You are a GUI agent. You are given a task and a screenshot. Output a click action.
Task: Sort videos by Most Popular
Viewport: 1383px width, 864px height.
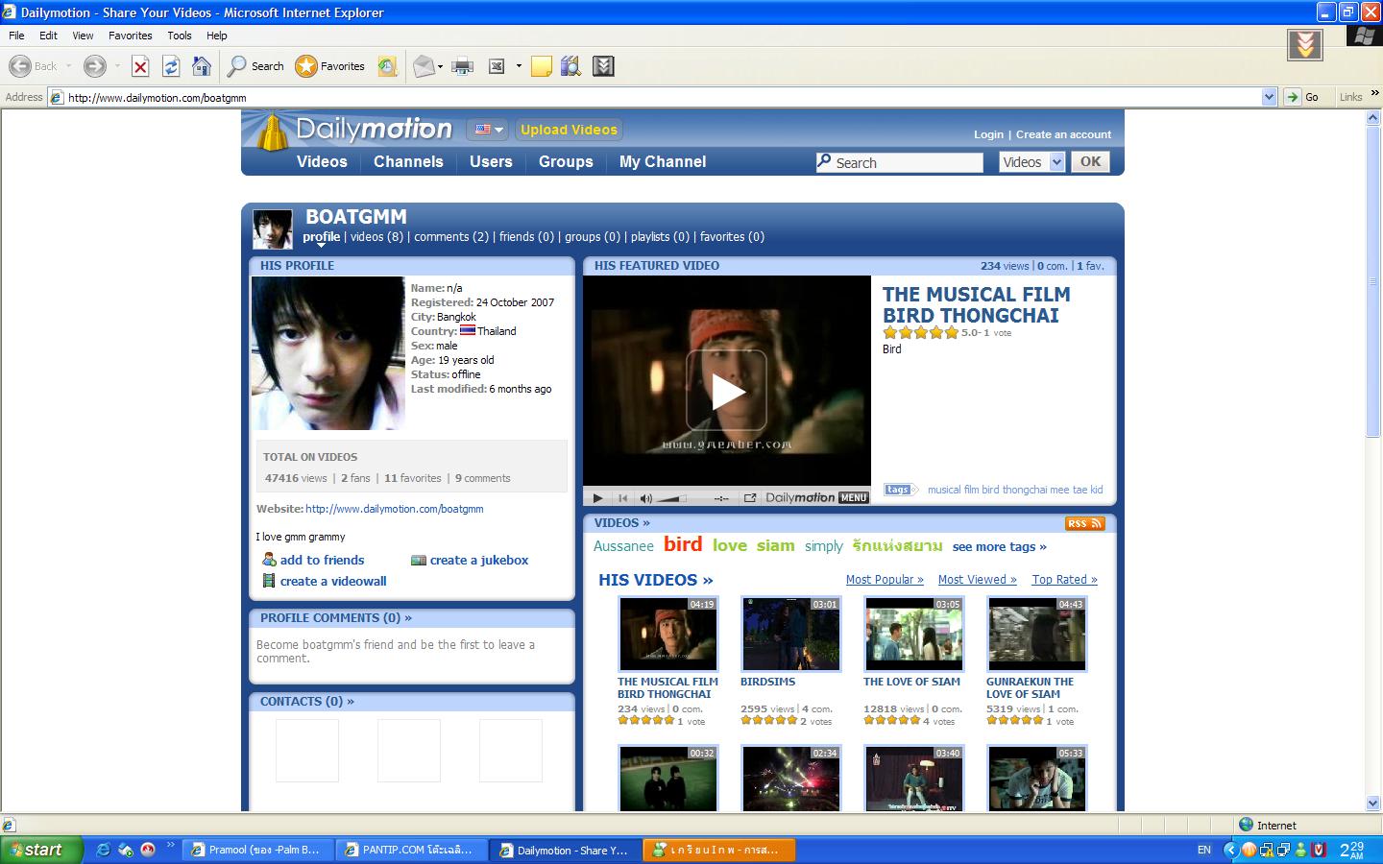pyautogui.click(x=885, y=579)
